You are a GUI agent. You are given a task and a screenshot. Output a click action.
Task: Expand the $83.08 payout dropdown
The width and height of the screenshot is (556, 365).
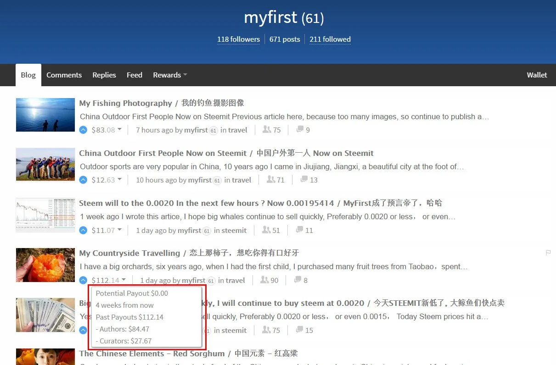pos(119,130)
